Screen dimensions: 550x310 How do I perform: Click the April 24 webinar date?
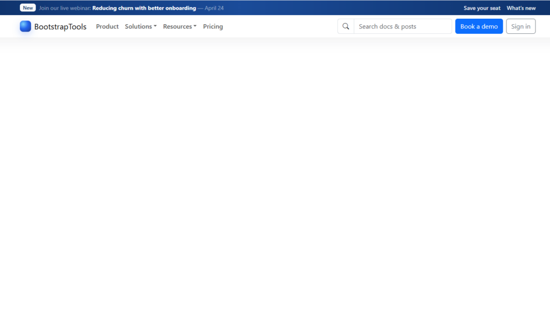tap(214, 8)
